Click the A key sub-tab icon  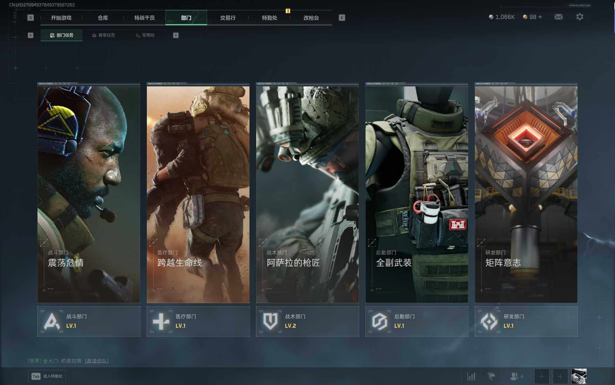[x=30, y=35]
